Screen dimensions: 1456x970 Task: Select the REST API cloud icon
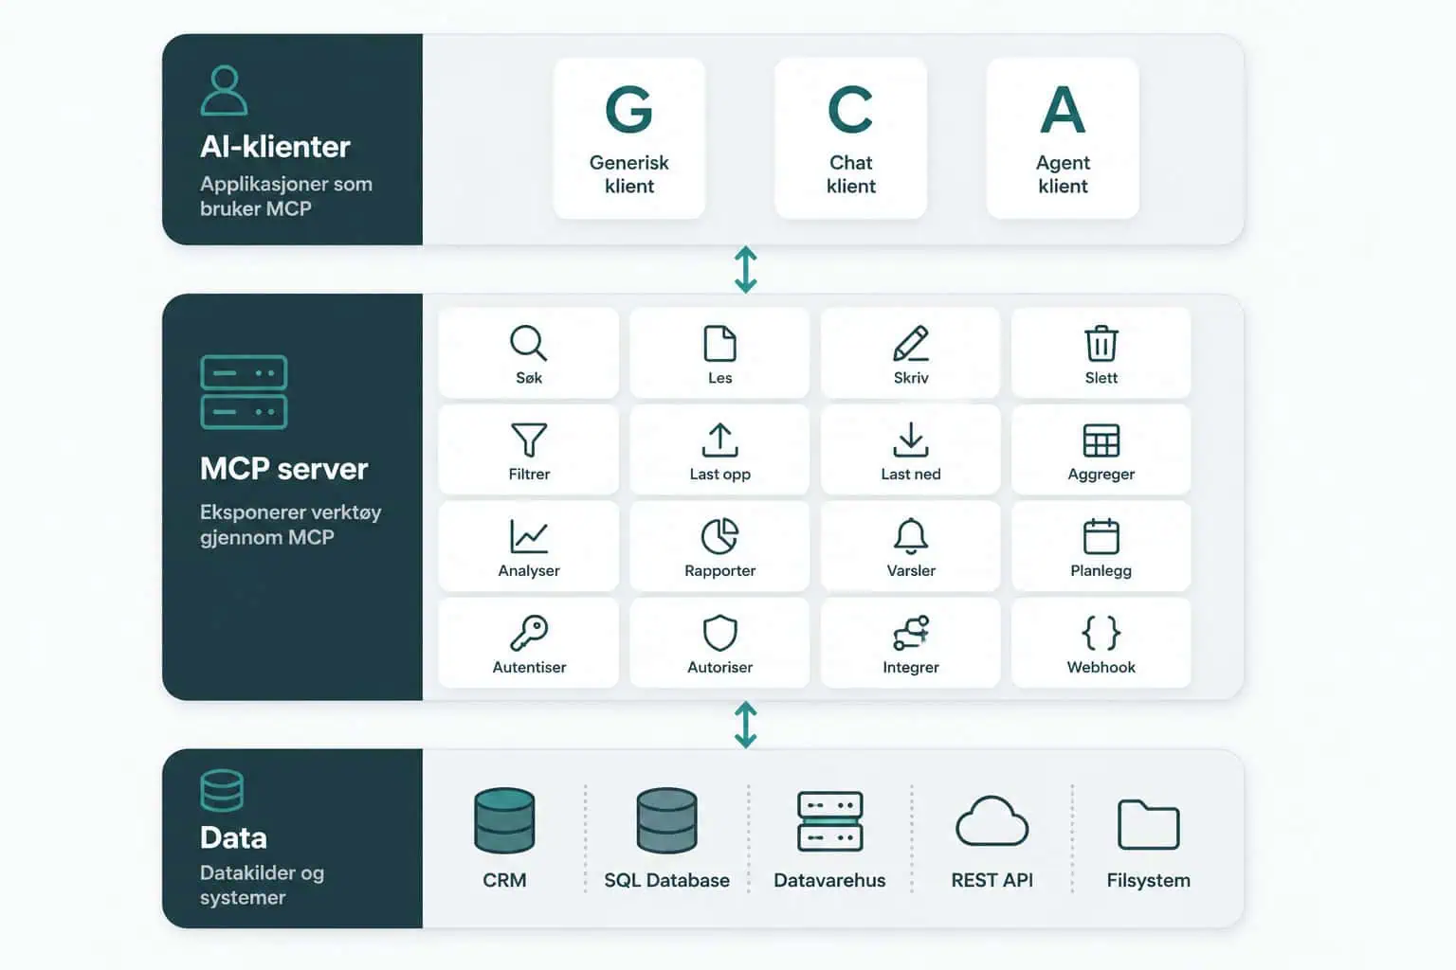pos(992,820)
